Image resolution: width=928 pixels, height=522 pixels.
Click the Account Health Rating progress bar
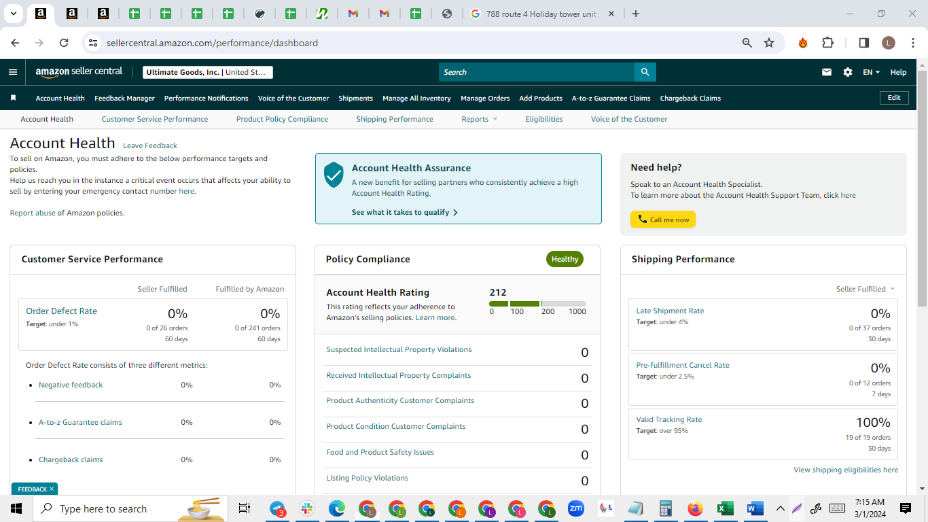point(537,304)
